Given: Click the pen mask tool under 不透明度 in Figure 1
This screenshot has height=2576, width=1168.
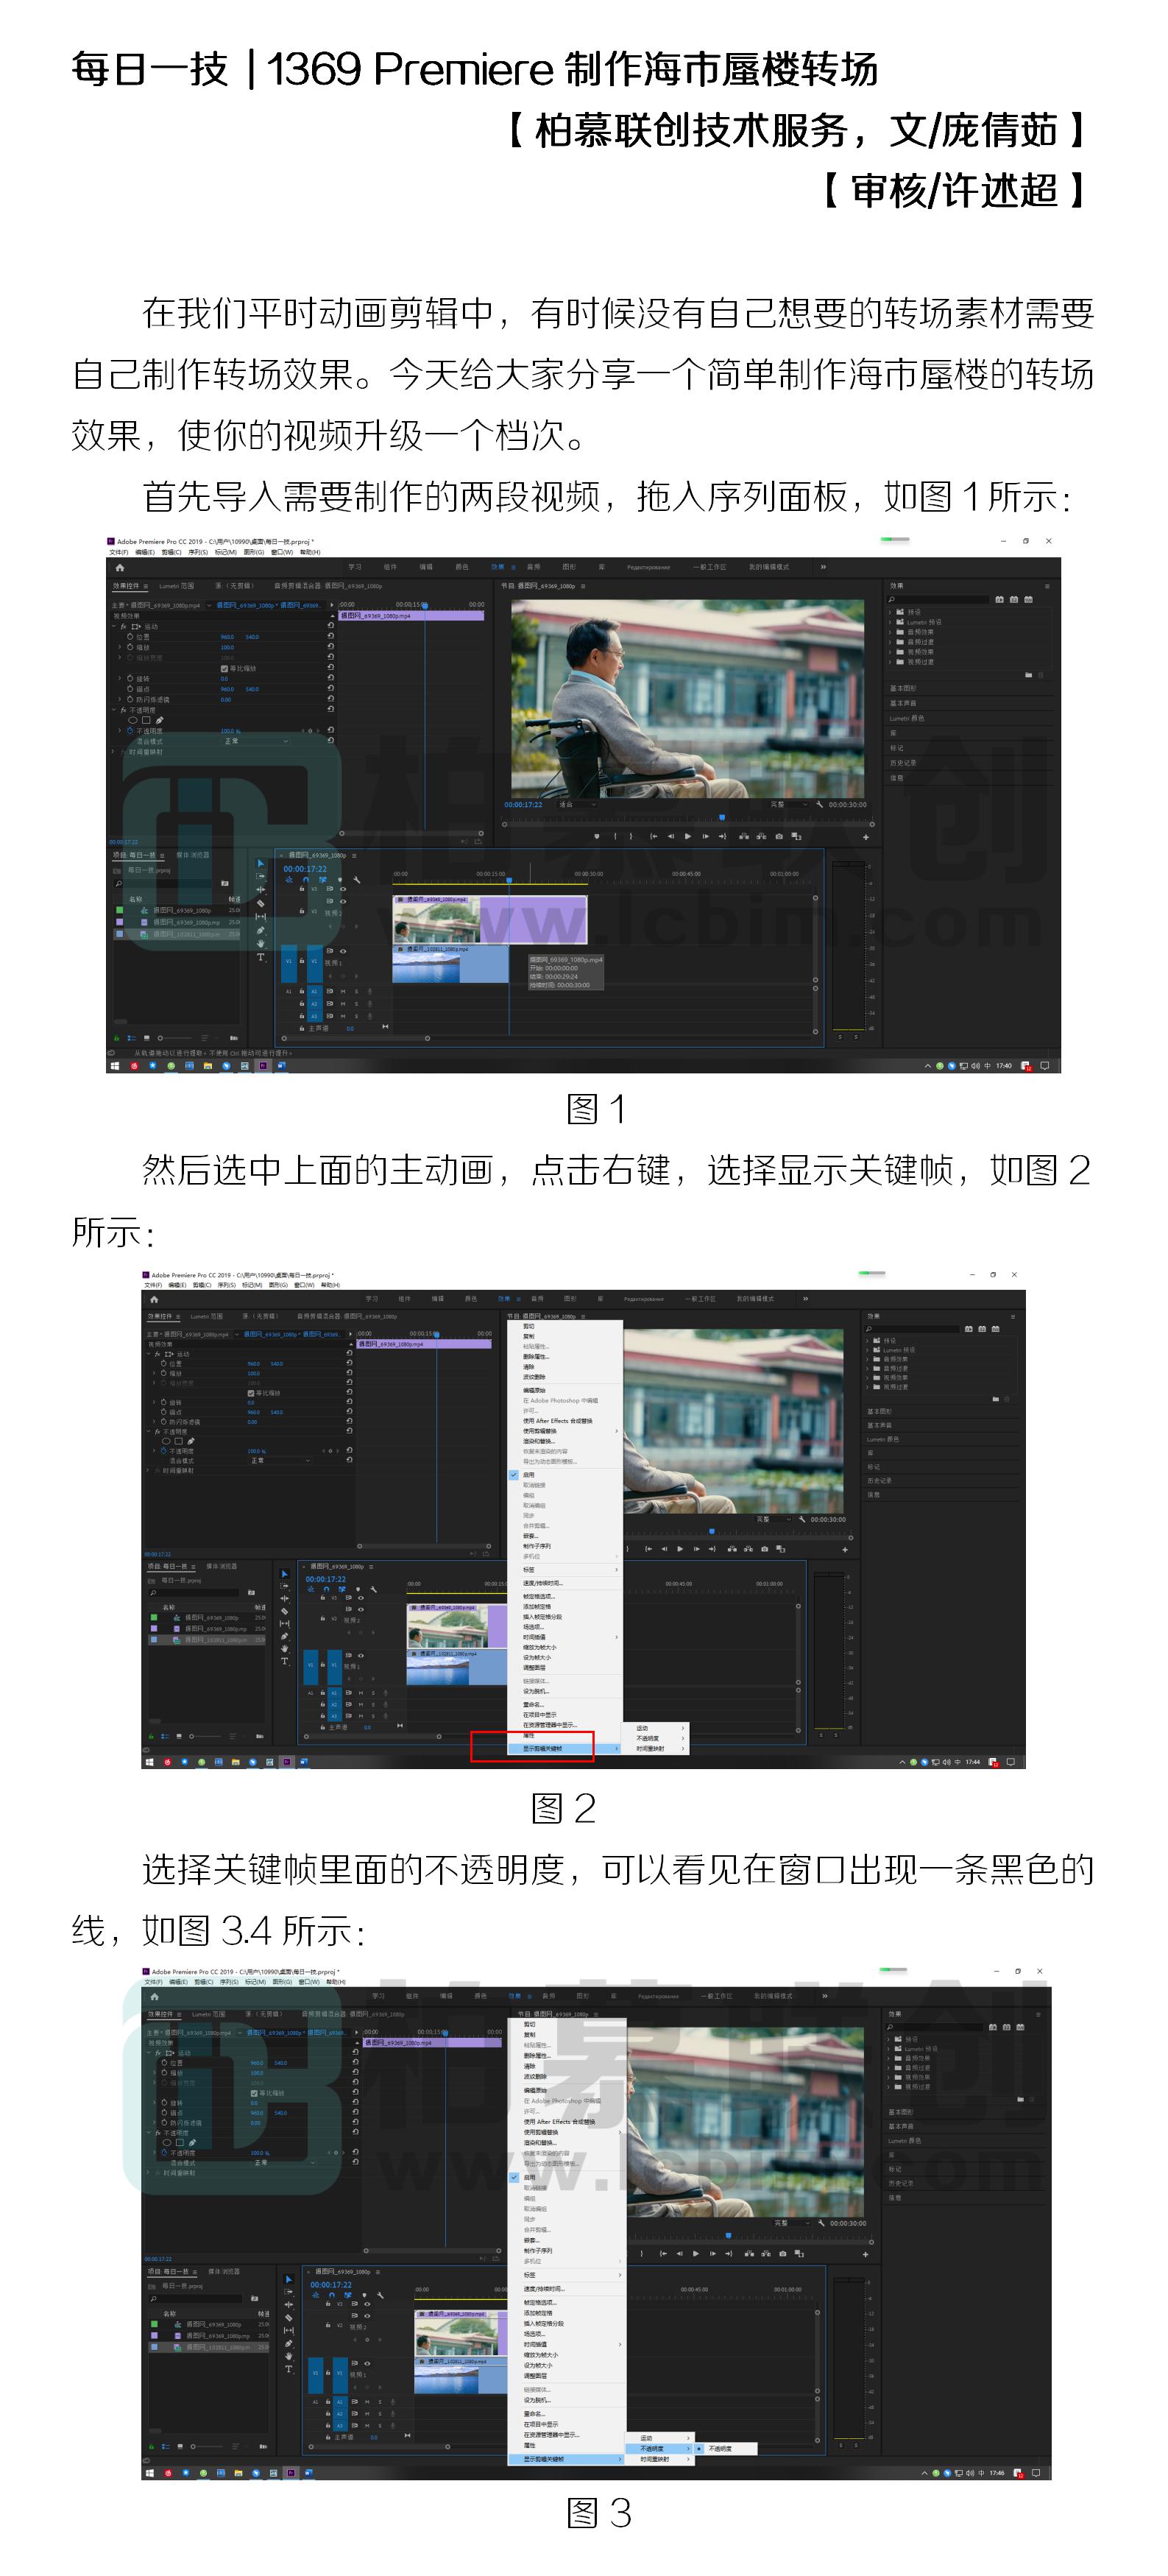Looking at the screenshot, I should pos(160,720).
